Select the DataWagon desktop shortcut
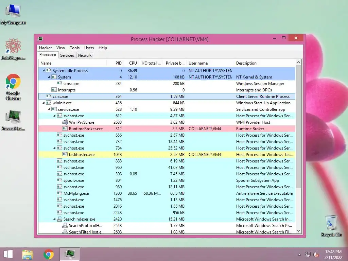 (x=13, y=49)
